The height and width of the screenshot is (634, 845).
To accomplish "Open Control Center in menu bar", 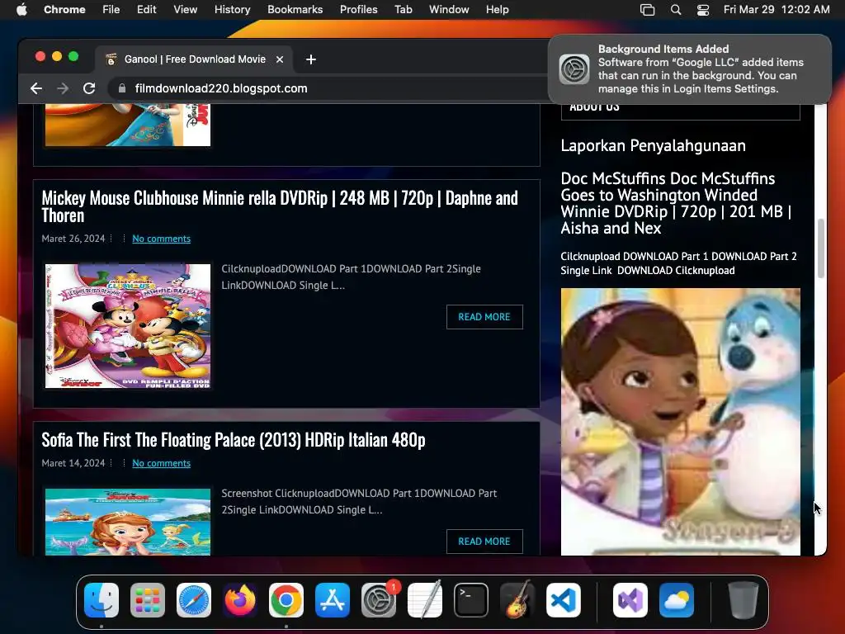I will [x=703, y=9].
